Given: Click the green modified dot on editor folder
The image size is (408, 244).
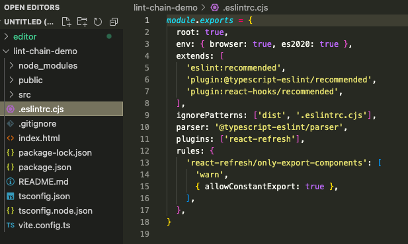Looking at the screenshot, I should coord(109,36).
